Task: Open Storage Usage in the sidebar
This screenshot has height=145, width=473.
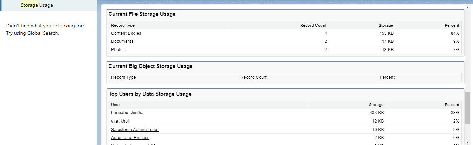Action: [37, 5]
